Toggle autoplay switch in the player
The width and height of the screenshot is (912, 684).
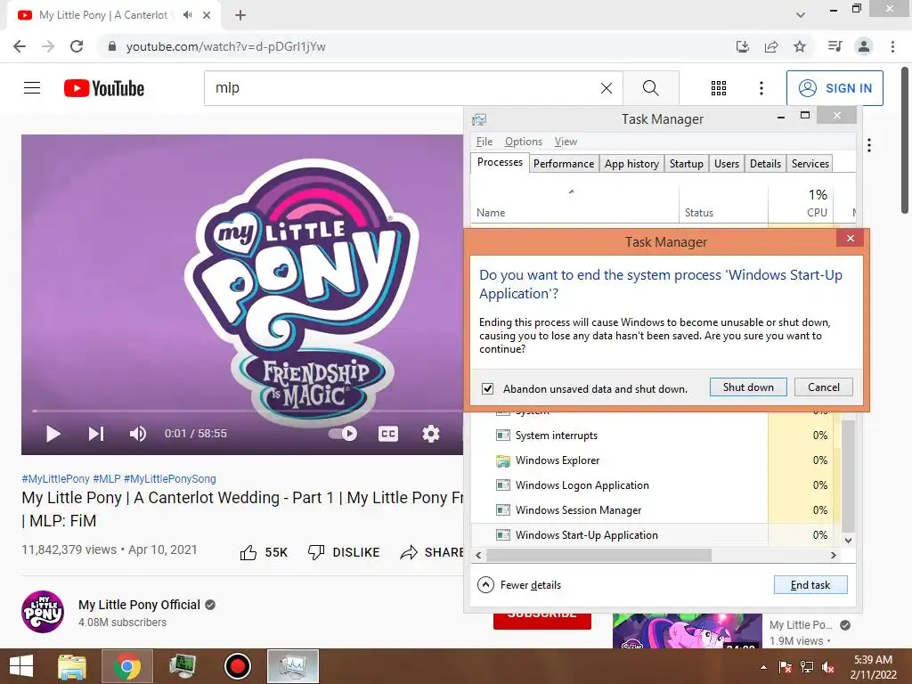[343, 434]
